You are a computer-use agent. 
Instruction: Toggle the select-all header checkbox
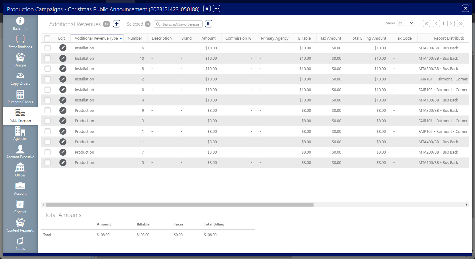tap(47, 38)
